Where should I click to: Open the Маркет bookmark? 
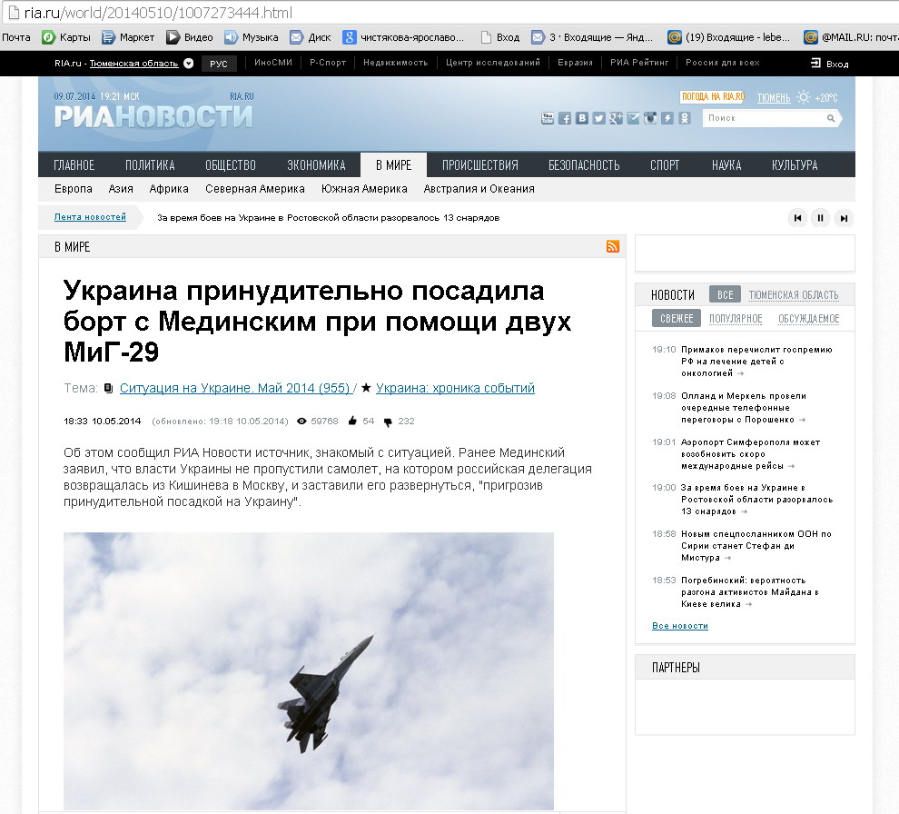coord(128,37)
